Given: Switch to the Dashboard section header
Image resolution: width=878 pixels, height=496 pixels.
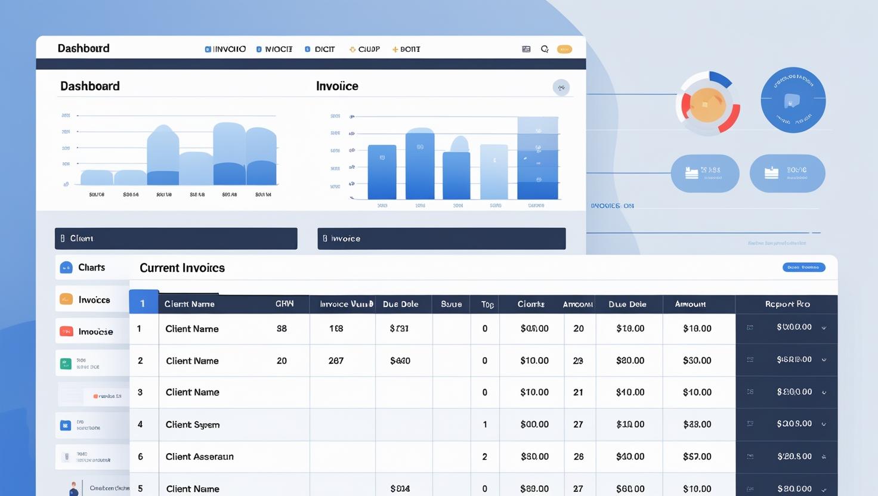Looking at the screenshot, I should [89, 86].
